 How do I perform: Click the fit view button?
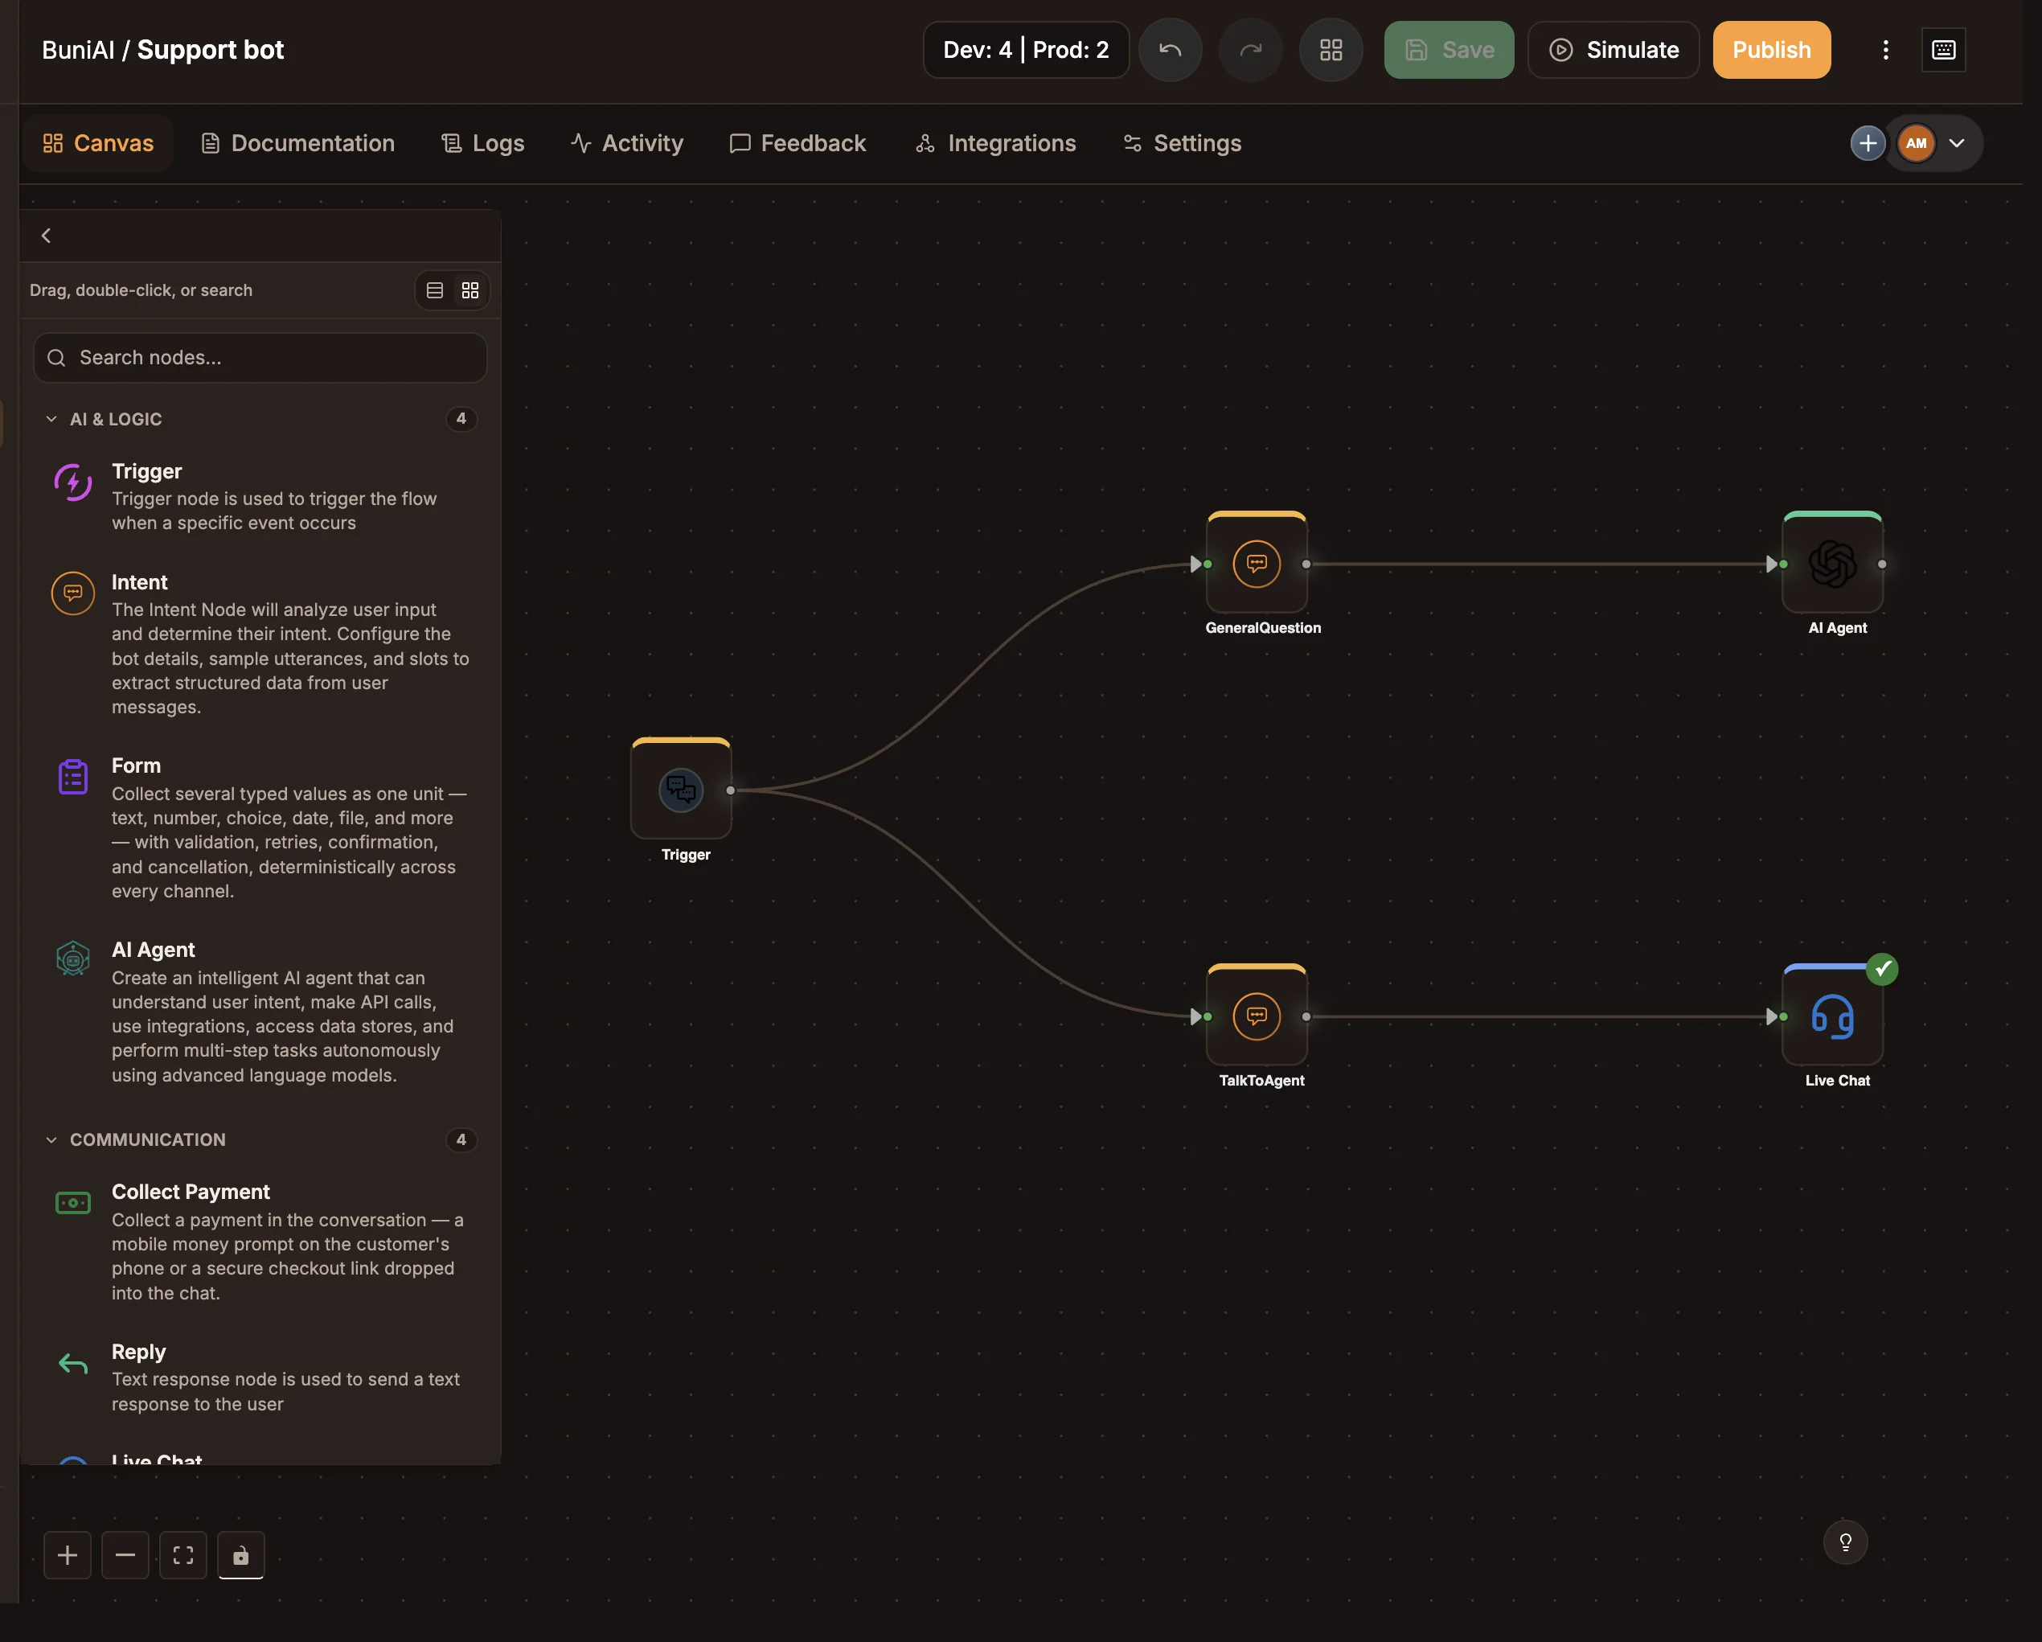182,1555
